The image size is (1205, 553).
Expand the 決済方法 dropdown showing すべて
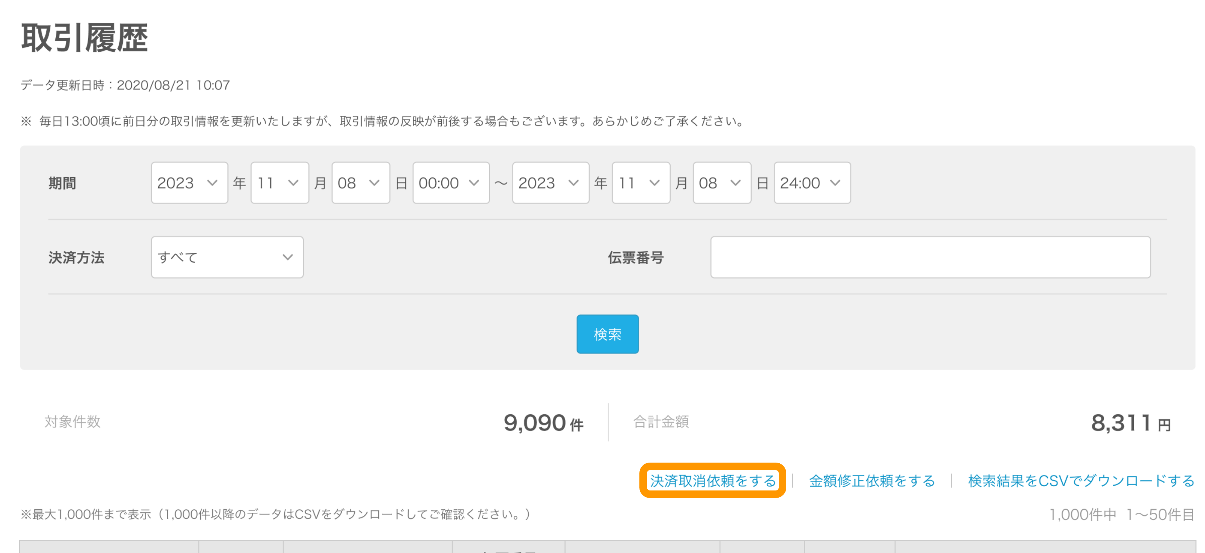pyautogui.click(x=227, y=257)
